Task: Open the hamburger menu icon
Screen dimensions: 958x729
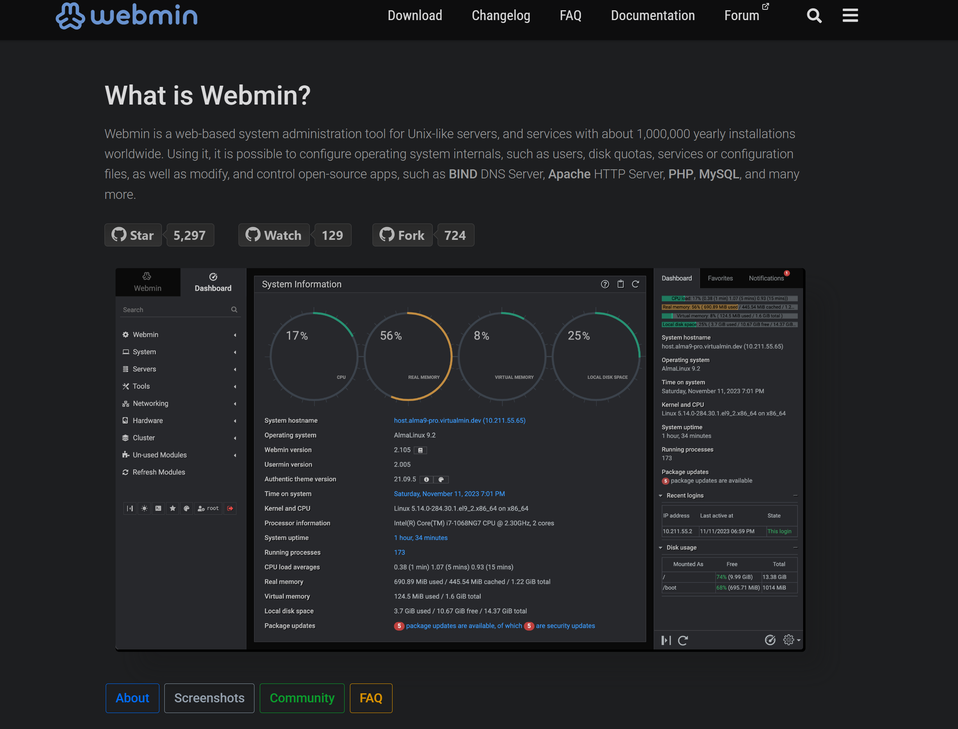Action: point(850,16)
